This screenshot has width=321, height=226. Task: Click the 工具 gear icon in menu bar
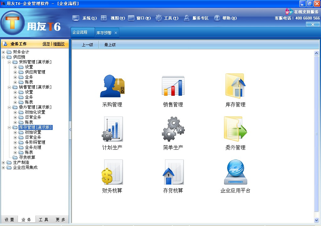(x=159, y=18)
